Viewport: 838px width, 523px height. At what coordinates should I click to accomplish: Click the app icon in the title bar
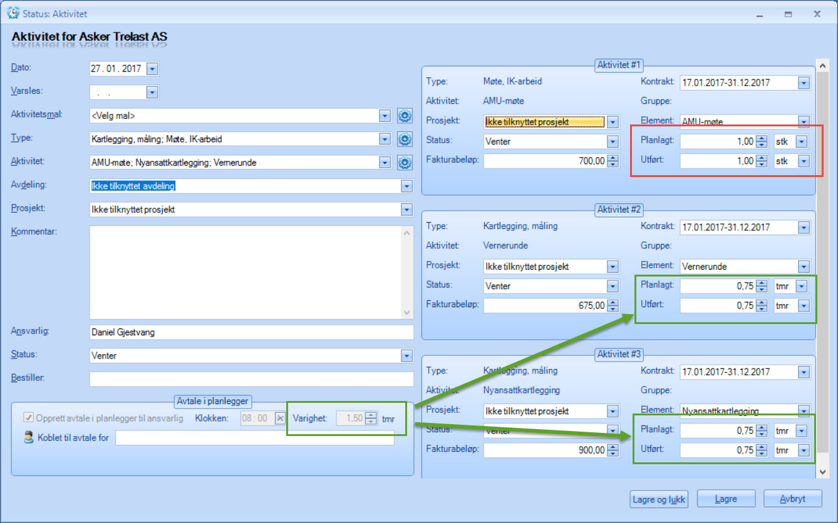pos(12,13)
